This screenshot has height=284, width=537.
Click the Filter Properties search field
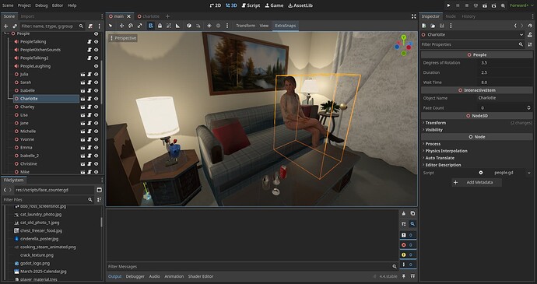pyautogui.click(x=469, y=44)
